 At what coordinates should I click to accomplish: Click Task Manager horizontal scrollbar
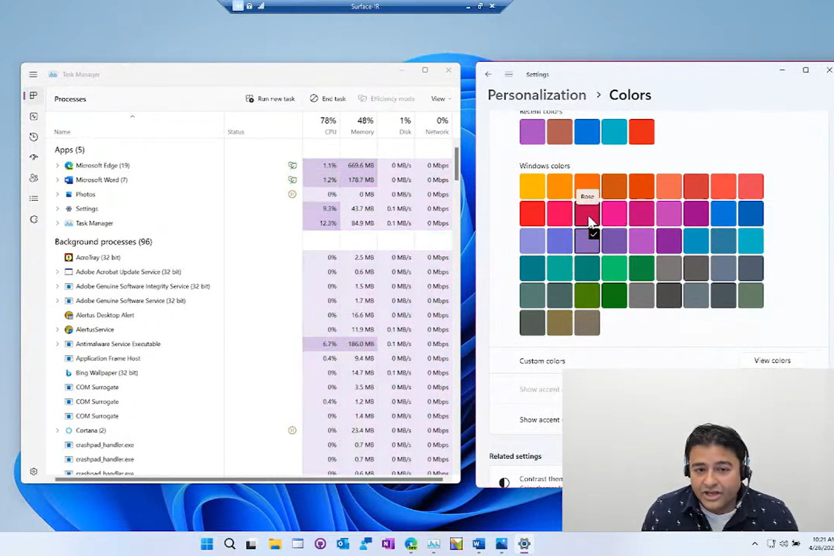pos(248,478)
